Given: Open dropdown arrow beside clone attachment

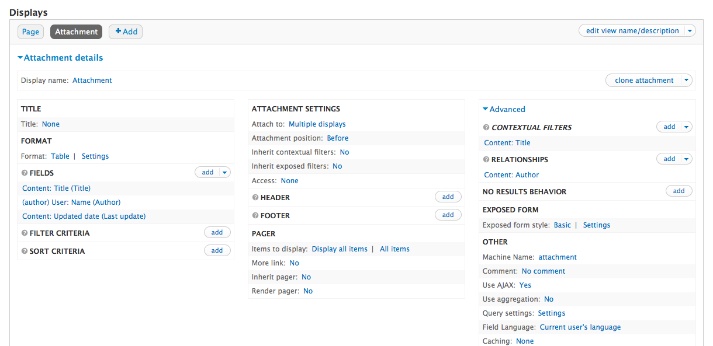Looking at the screenshot, I should pyautogui.click(x=687, y=81).
